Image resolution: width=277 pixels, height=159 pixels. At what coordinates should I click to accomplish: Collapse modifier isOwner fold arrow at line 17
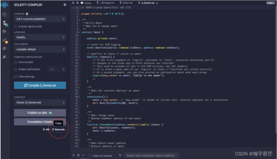pos(79,57)
